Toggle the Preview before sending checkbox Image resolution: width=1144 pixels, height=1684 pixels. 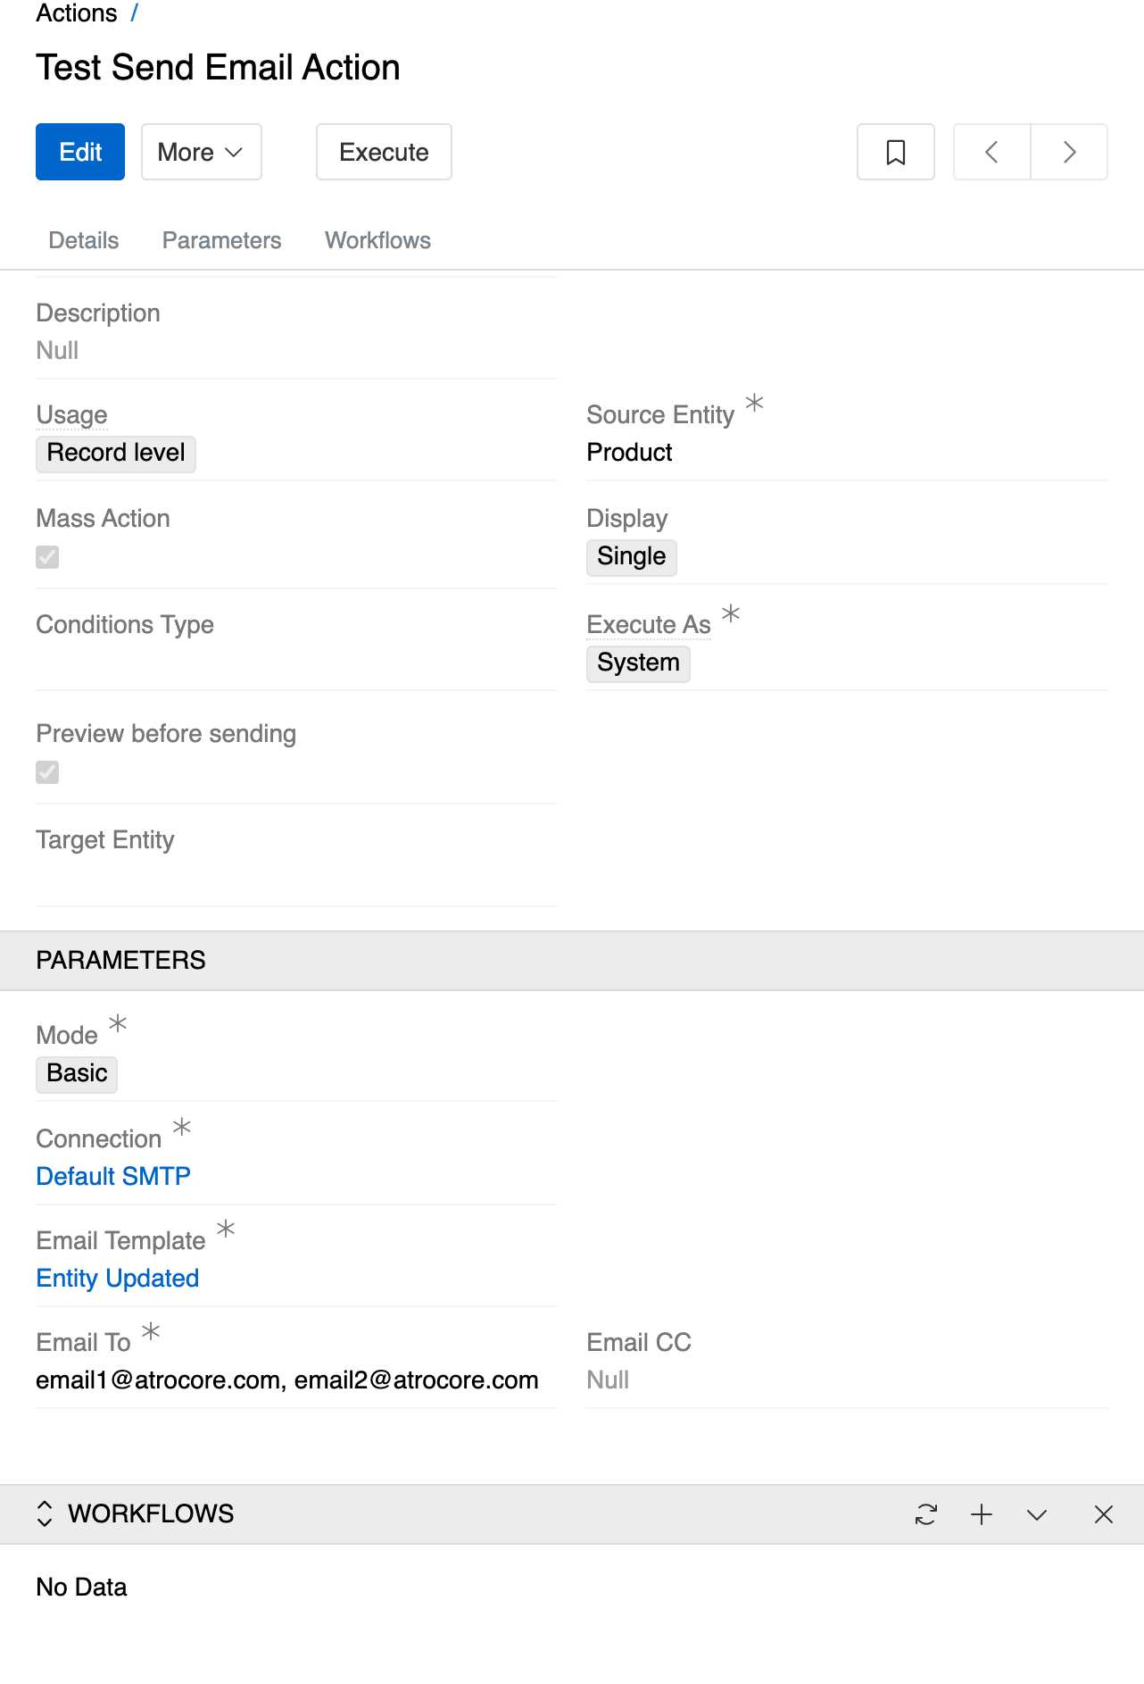[46, 771]
